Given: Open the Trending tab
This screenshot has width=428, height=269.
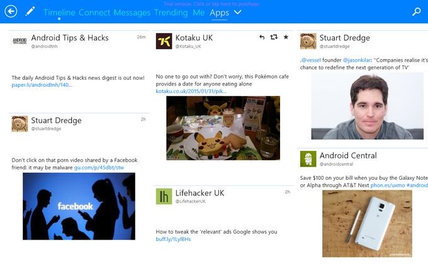Looking at the screenshot, I should (171, 13).
